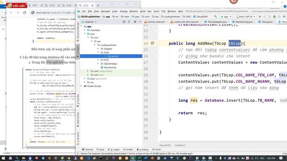Click the scroll-from-source target icon in Project panel

(124, 22)
